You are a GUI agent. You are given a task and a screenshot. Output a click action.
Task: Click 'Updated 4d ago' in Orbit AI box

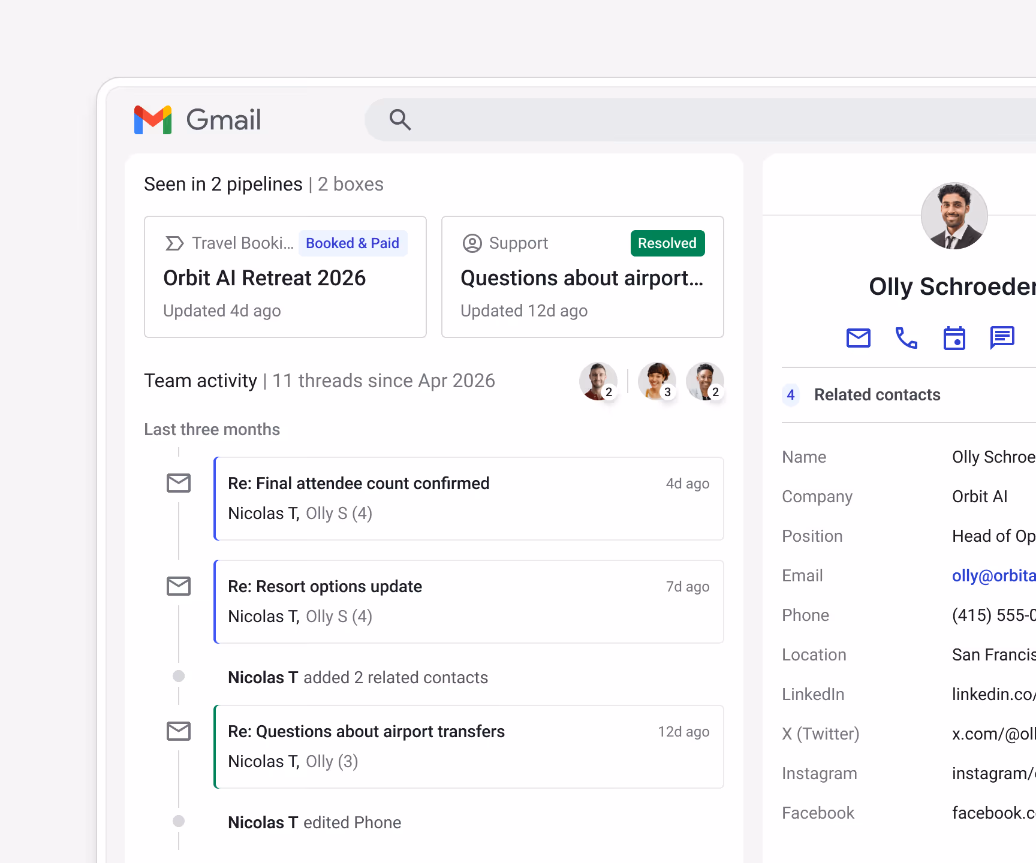(x=222, y=311)
